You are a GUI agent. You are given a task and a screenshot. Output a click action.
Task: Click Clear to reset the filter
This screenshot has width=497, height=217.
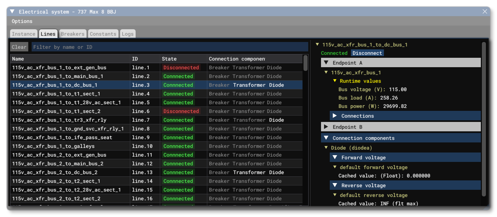pyautogui.click(x=19, y=47)
